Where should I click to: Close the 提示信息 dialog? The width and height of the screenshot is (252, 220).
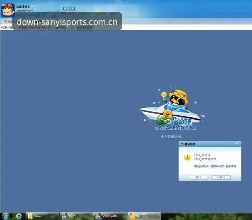coord(237,143)
